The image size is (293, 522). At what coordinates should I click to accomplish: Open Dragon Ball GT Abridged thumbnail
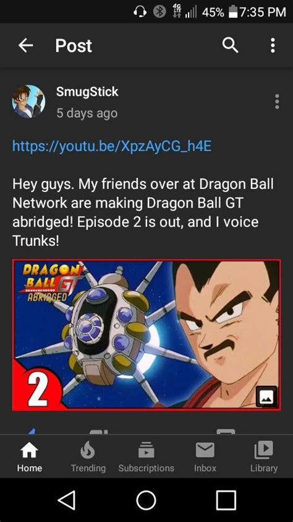(146, 334)
